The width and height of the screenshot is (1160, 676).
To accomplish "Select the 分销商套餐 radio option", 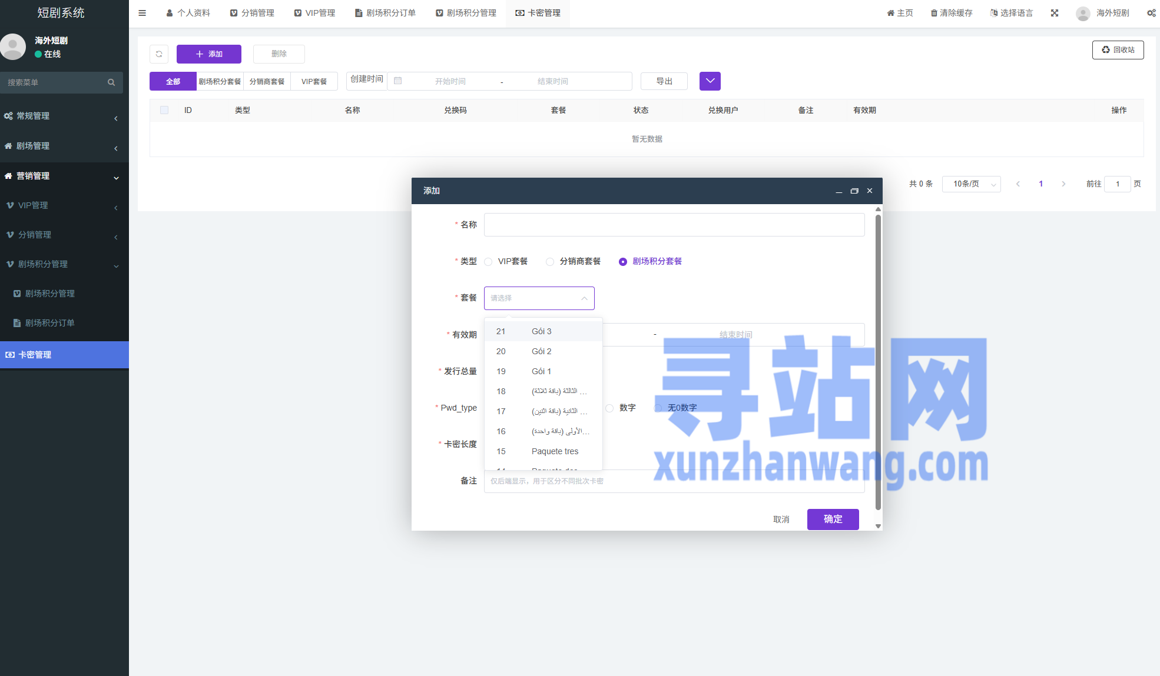I will coord(550,262).
